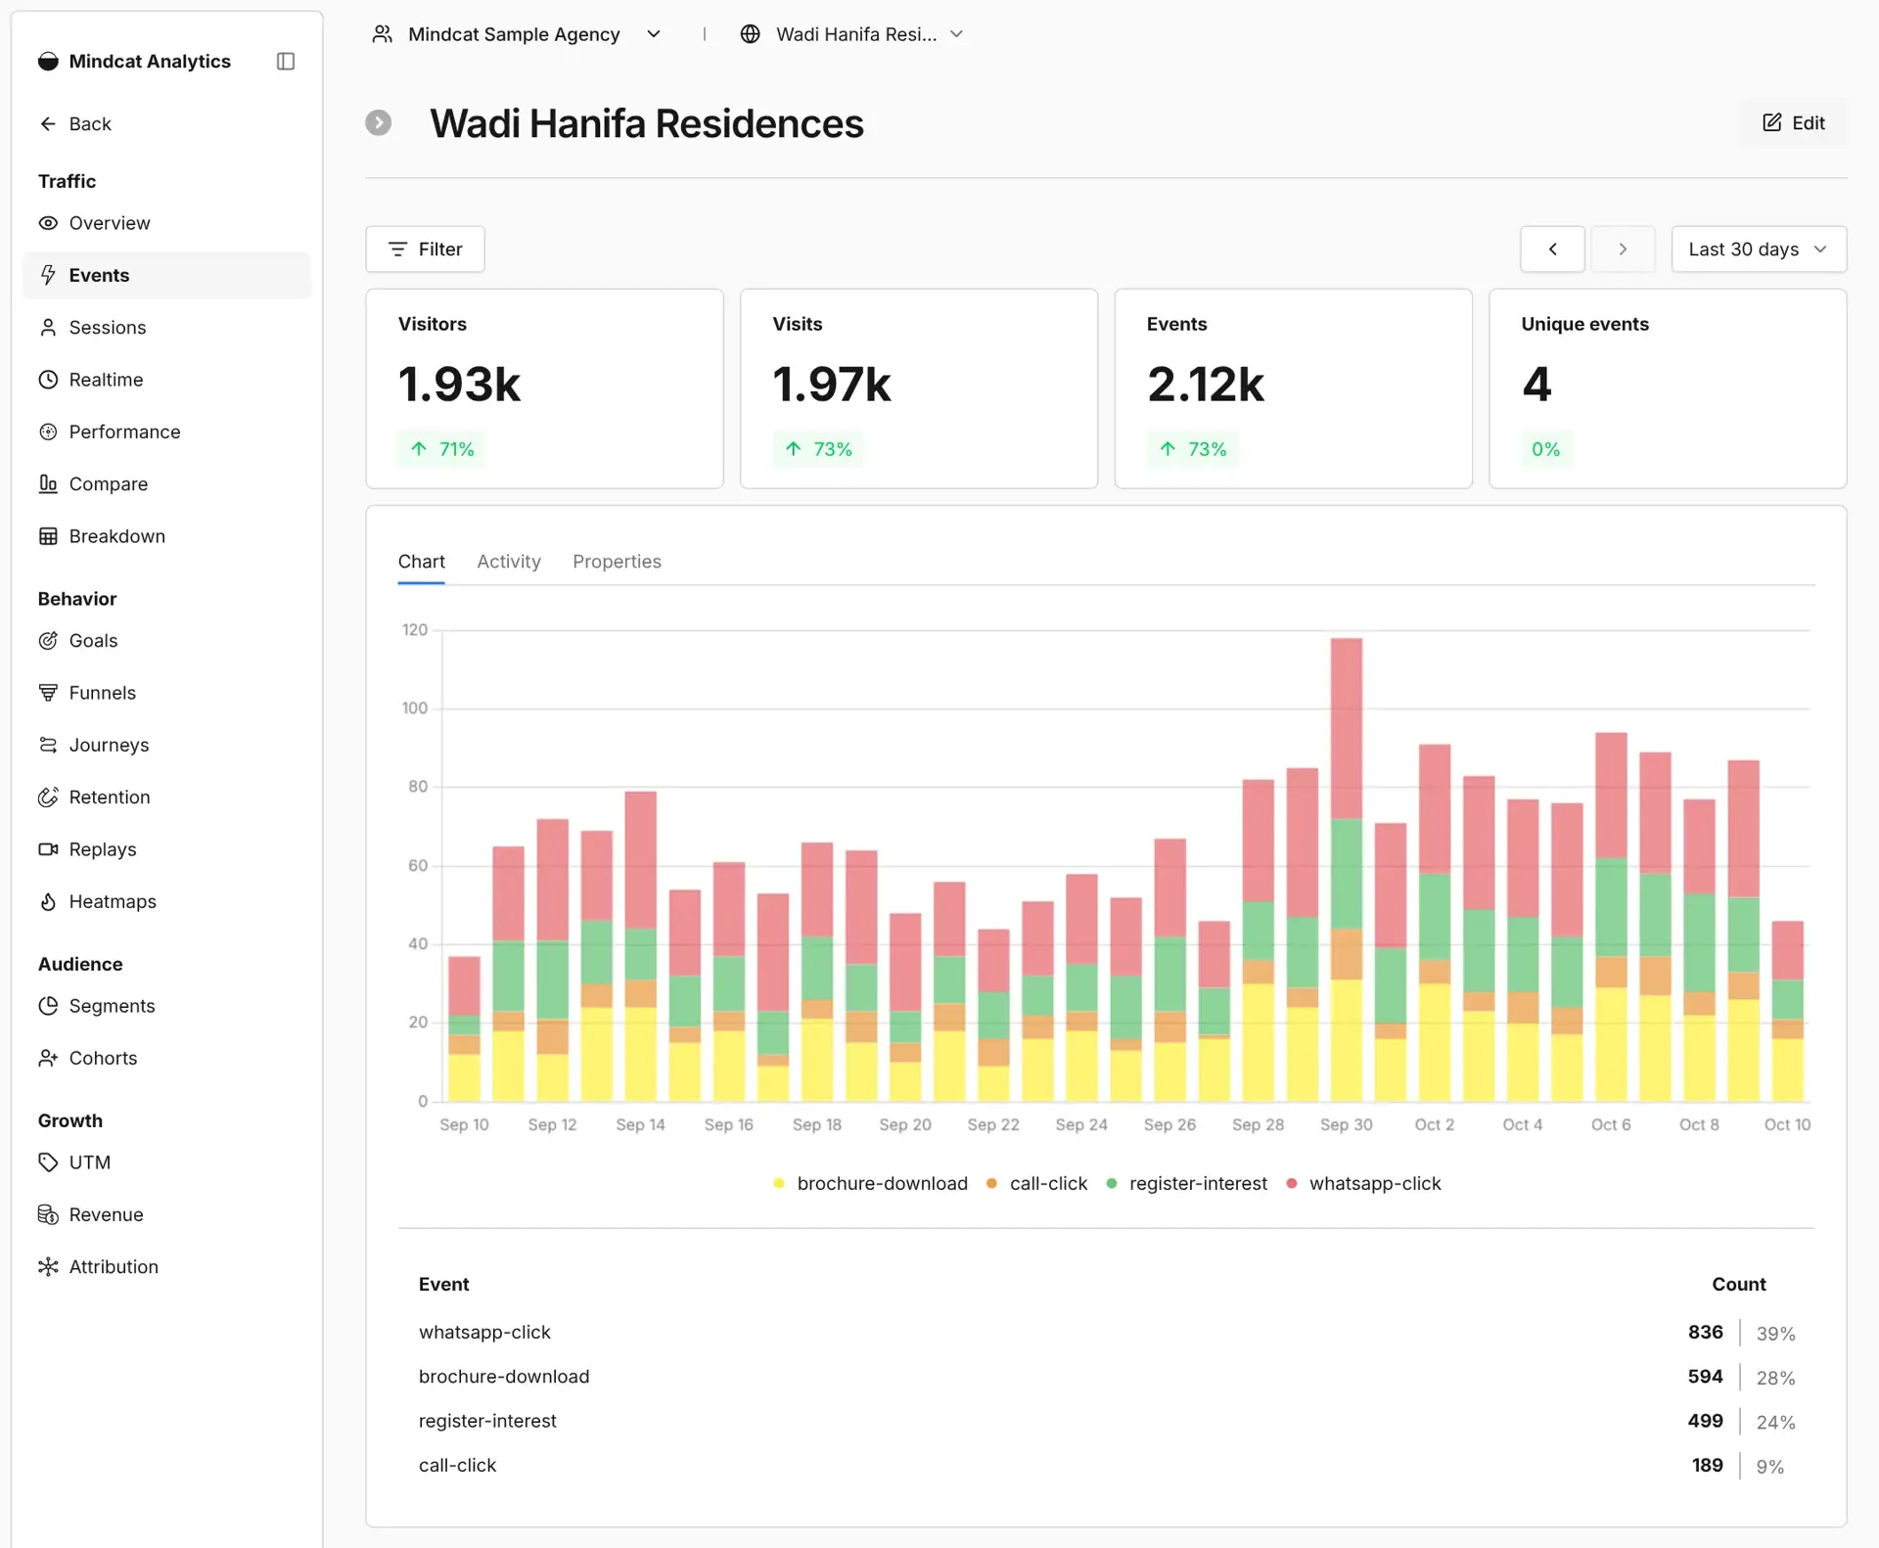Open the Last 30 days date range dropdown
The image size is (1879, 1548).
point(1759,250)
